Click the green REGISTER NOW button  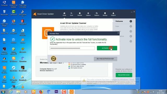tap(124, 75)
